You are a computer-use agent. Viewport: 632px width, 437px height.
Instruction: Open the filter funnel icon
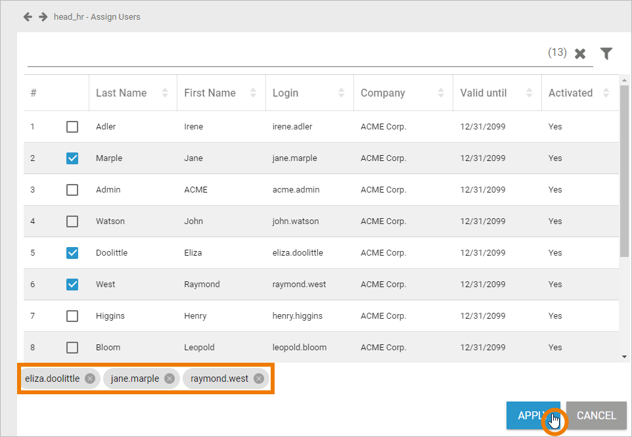(x=606, y=54)
